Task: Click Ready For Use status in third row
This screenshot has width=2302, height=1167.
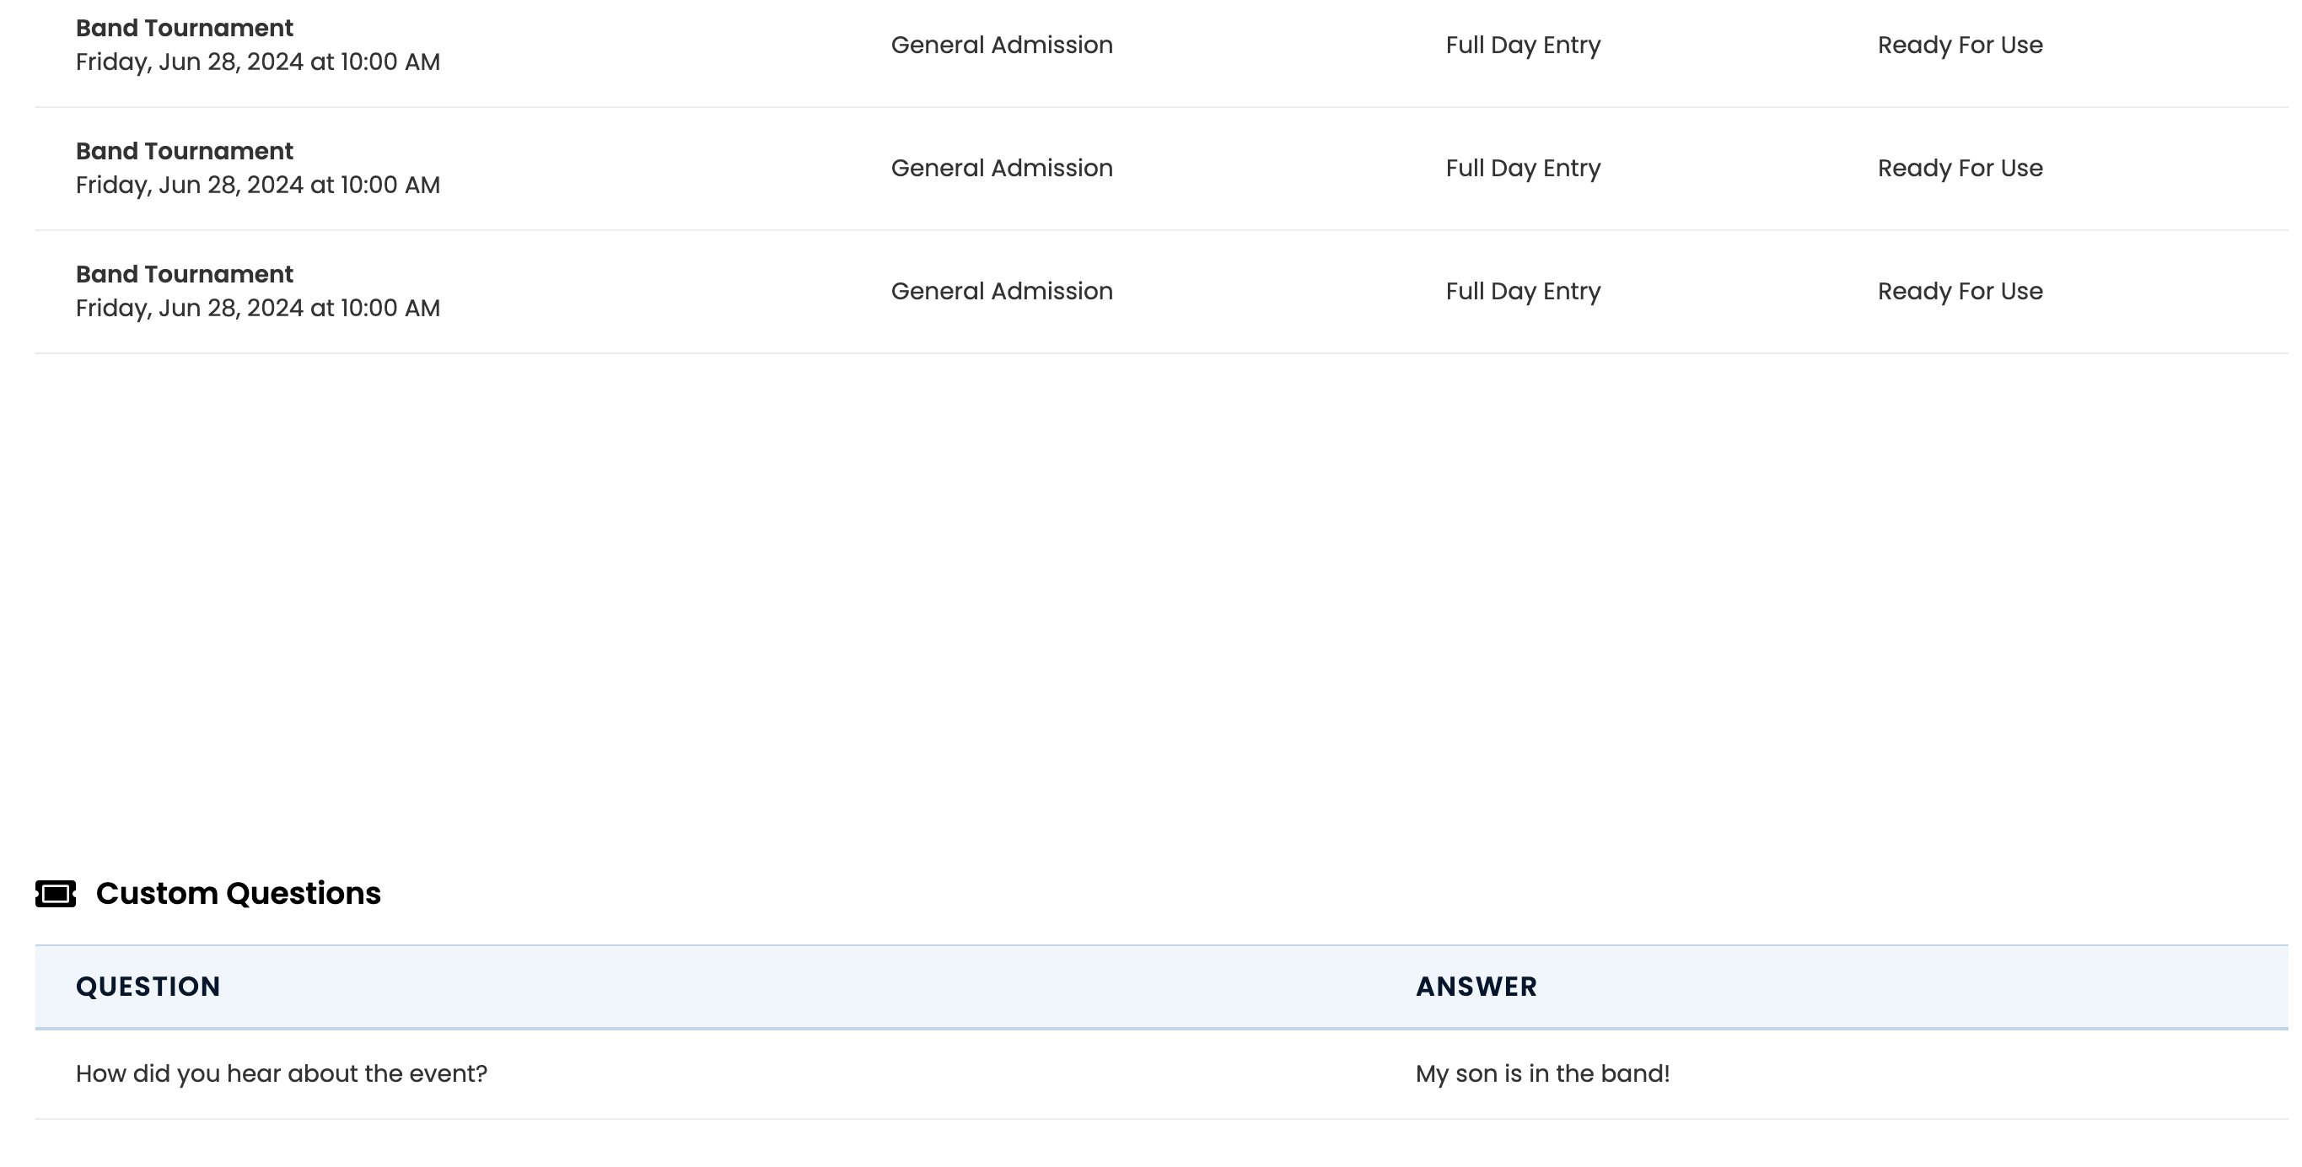Action: pos(1960,291)
